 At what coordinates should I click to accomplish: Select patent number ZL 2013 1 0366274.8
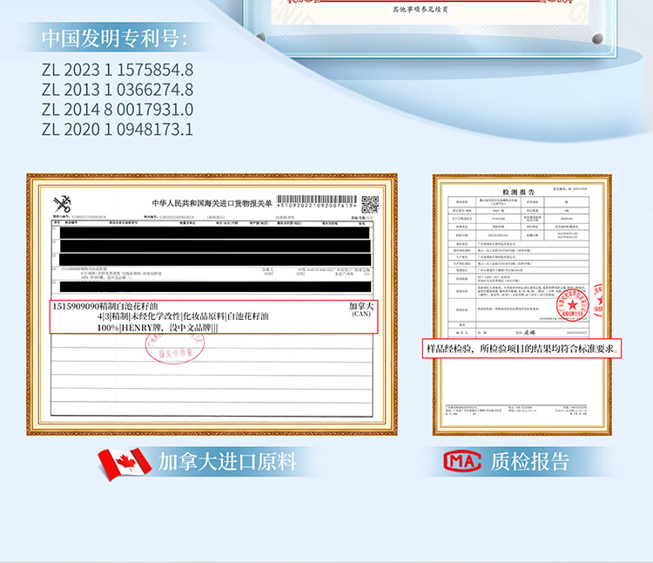[118, 90]
